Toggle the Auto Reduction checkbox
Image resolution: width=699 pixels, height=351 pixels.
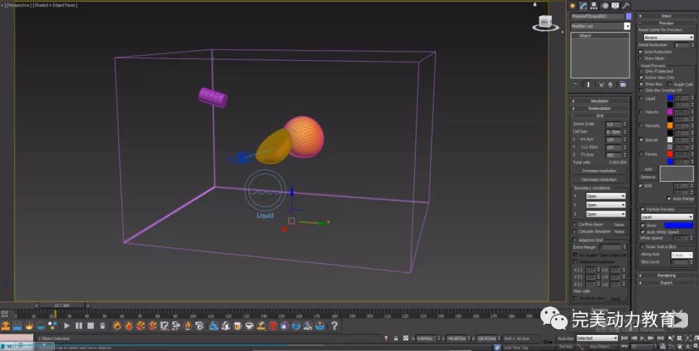[641, 52]
